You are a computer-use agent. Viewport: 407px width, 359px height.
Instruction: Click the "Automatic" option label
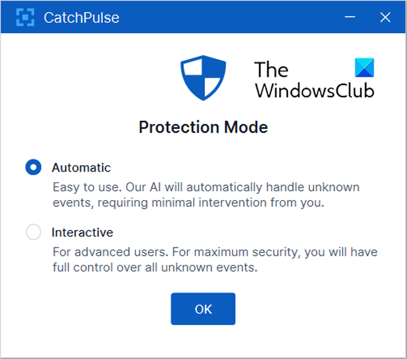tap(81, 168)
